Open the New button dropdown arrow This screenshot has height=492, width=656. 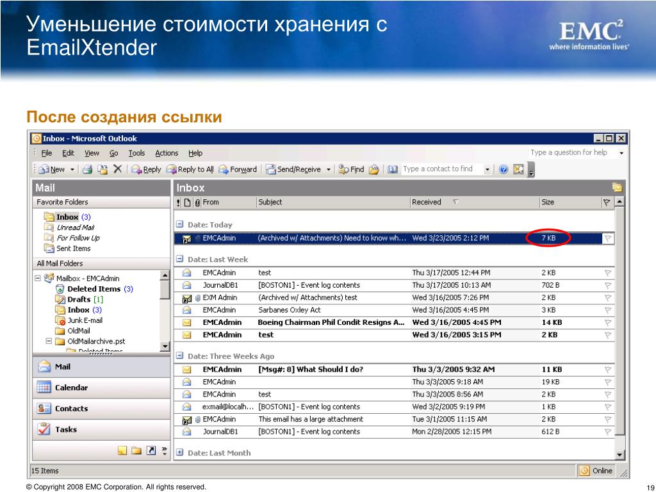click(72, 169)
